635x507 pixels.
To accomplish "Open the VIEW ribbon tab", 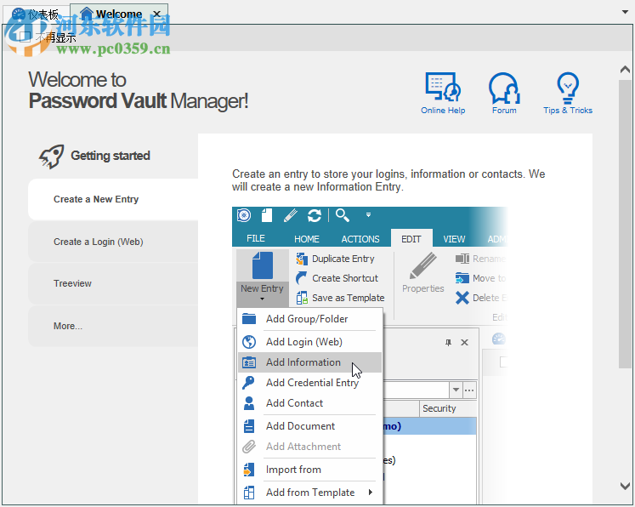I will tap(454, 239).
